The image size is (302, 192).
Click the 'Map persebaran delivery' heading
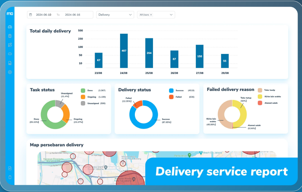(x=57, y=145)
